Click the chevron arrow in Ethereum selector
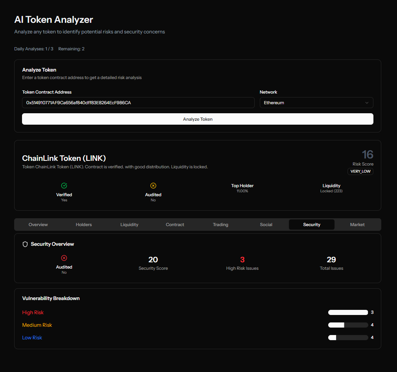397x372 pixels. 367,103
